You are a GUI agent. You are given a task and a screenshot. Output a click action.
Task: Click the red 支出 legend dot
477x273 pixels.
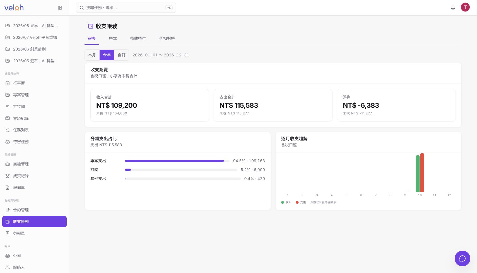pos(297,202)
